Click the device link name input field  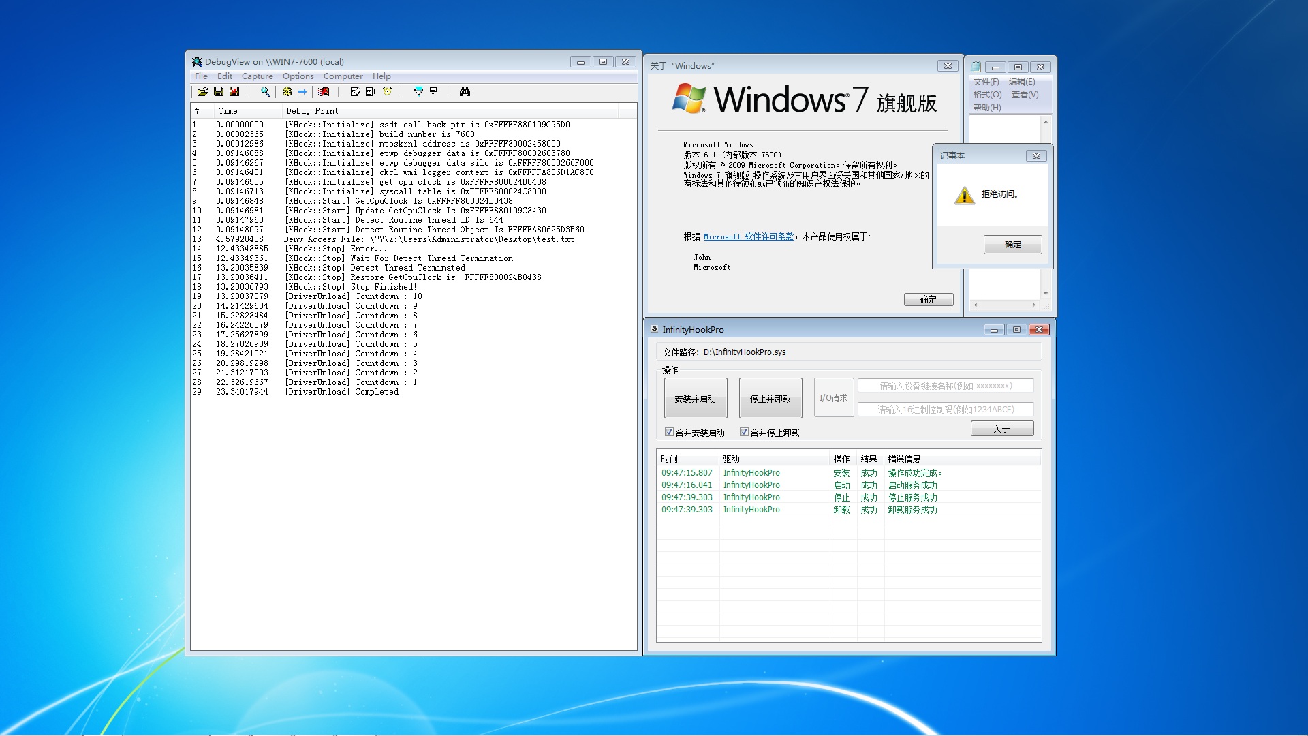pyautogui.click(x=945, y=386)
